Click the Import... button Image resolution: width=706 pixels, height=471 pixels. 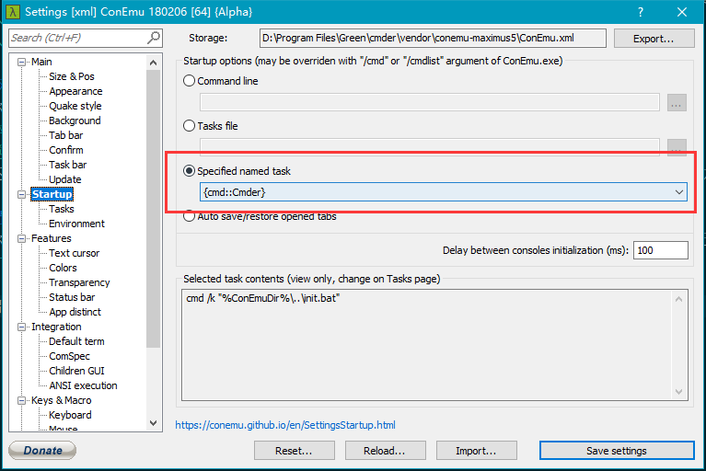tap(477, 451)
